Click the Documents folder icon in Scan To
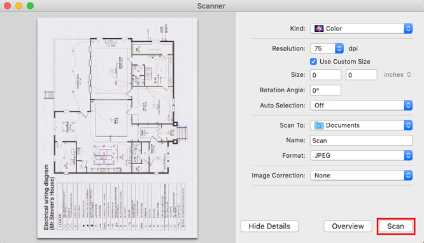 click(319, 125)
